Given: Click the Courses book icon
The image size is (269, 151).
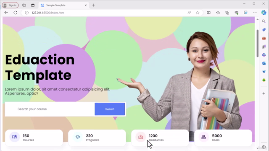Looking at the screenshot, I should point(15,137).
